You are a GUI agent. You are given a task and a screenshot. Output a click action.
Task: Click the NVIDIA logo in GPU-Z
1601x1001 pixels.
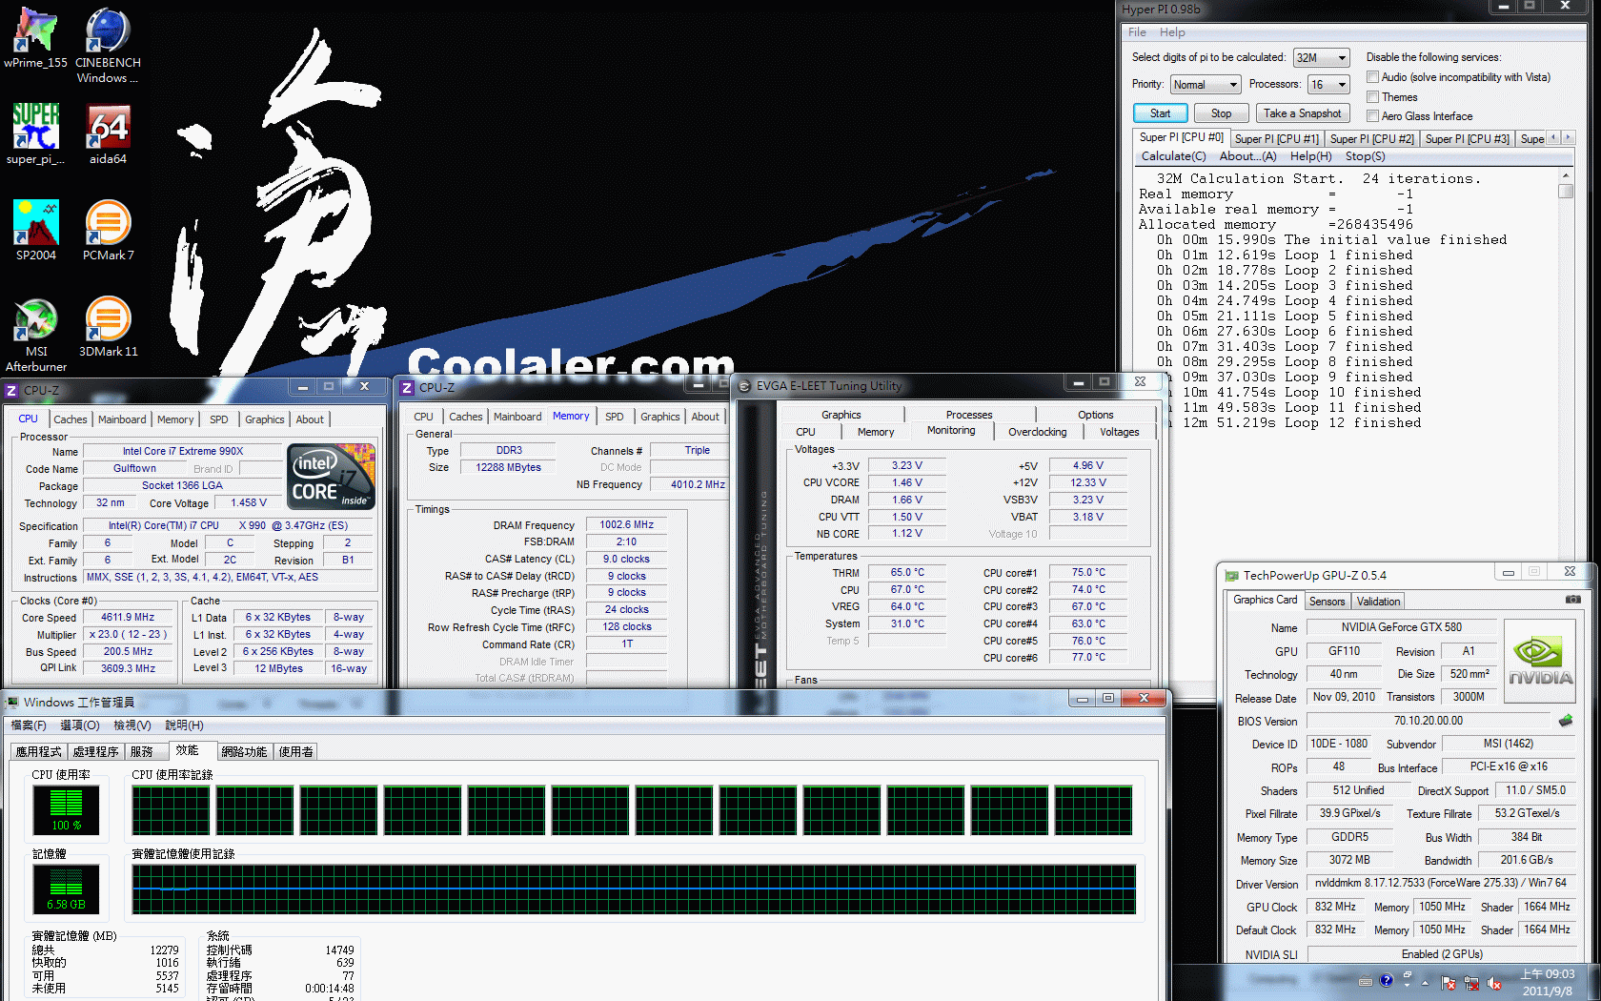[1540, 662]
